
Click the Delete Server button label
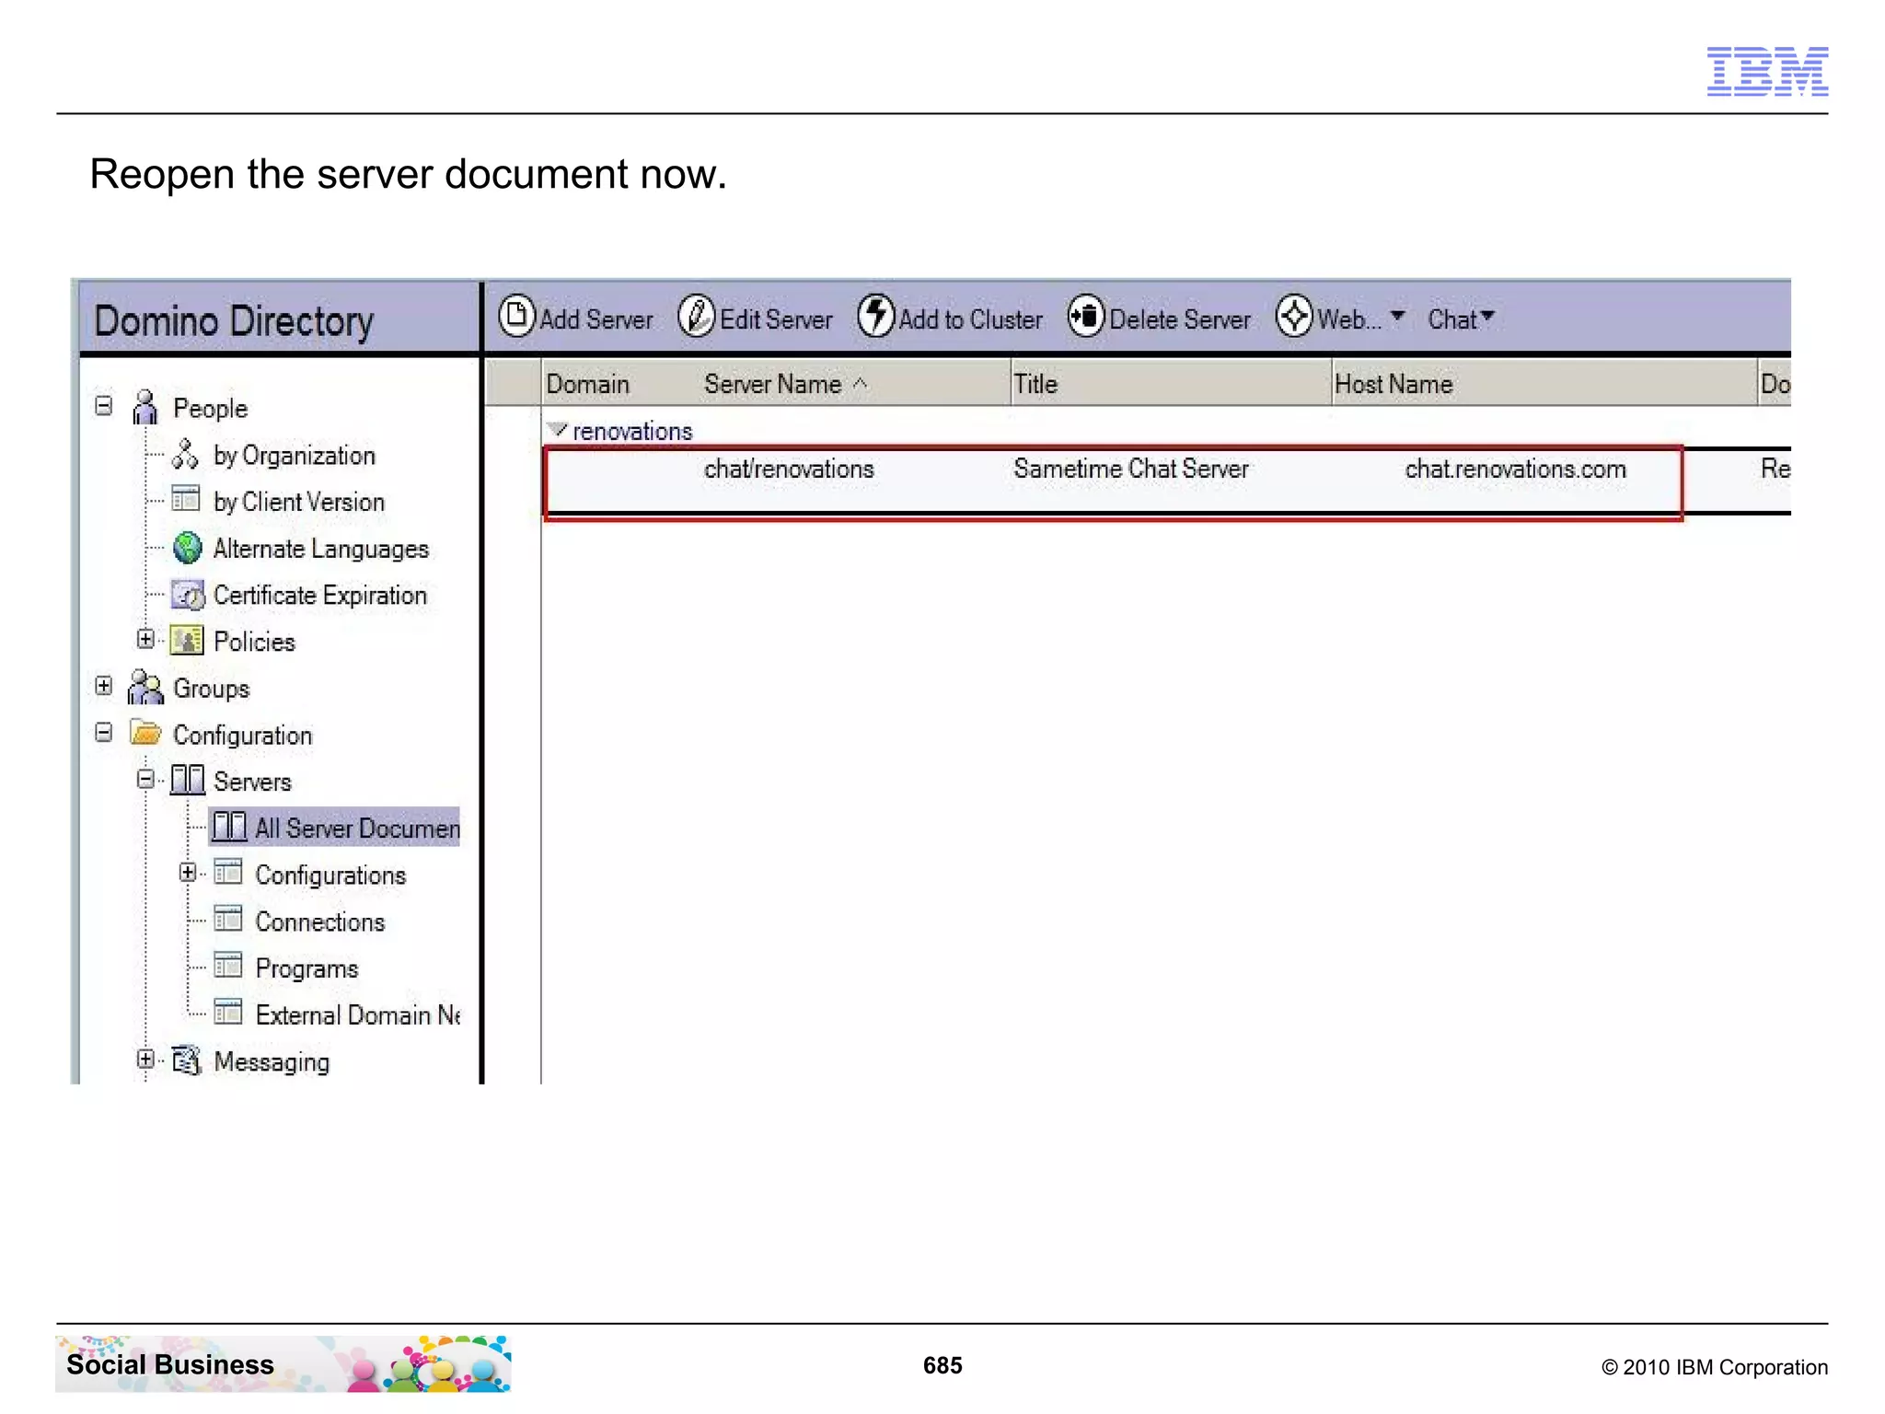pyautogui.click(x=1180, y=319)
